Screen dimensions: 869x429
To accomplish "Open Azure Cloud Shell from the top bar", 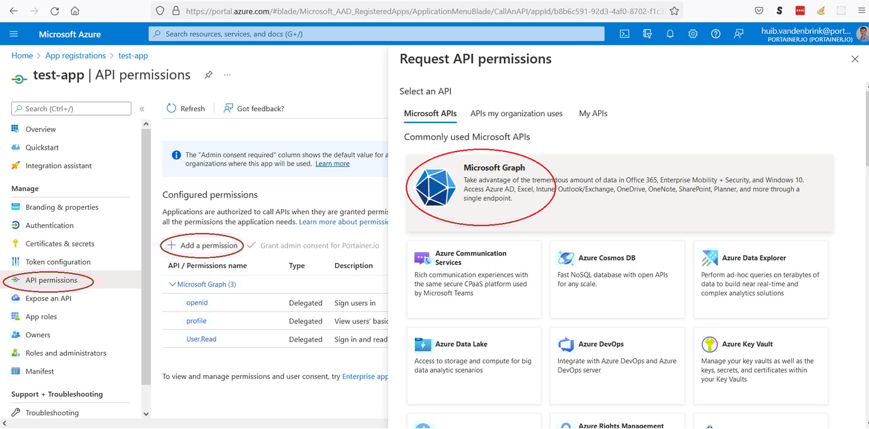I will [x=625, y=33].
